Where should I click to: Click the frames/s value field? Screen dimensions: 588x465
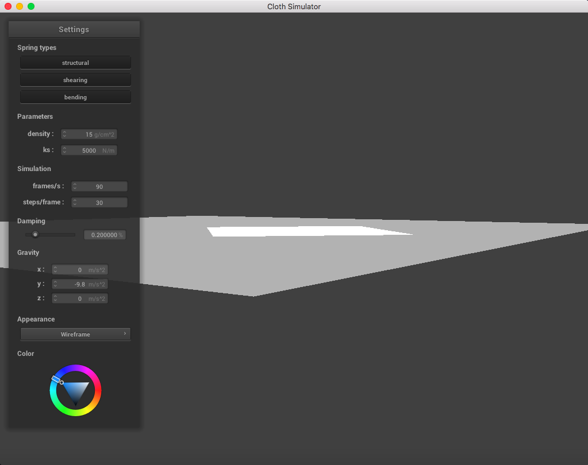click(99, 186)
